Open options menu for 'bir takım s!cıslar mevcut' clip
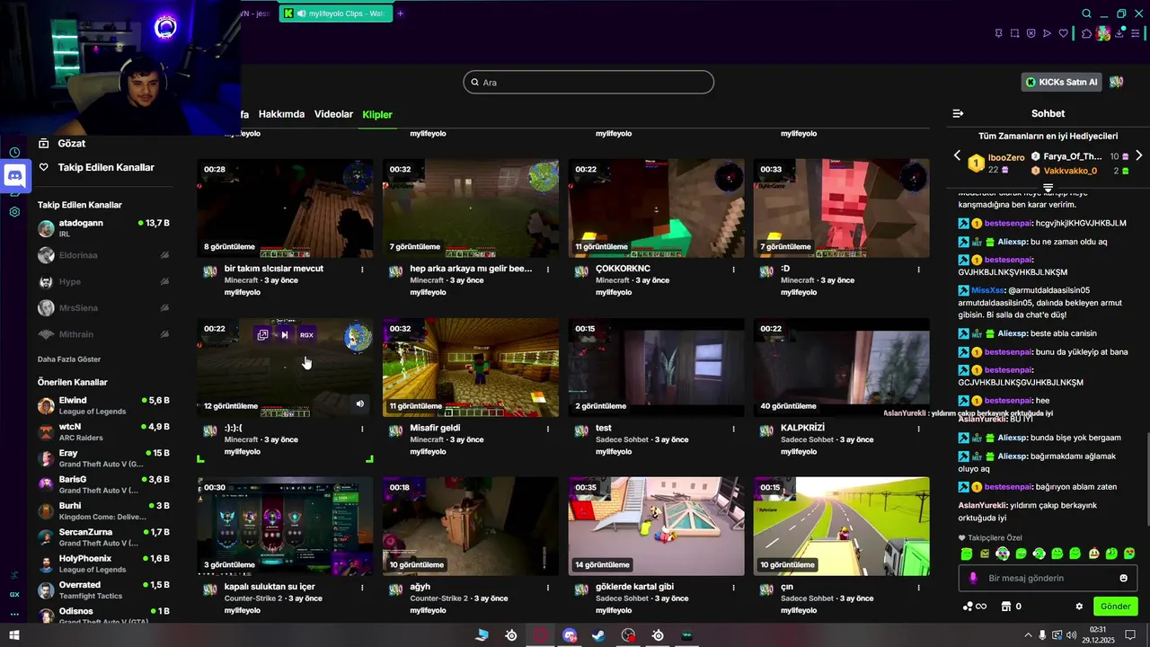Screen dimensions: 1150x647 coord(362,269)
